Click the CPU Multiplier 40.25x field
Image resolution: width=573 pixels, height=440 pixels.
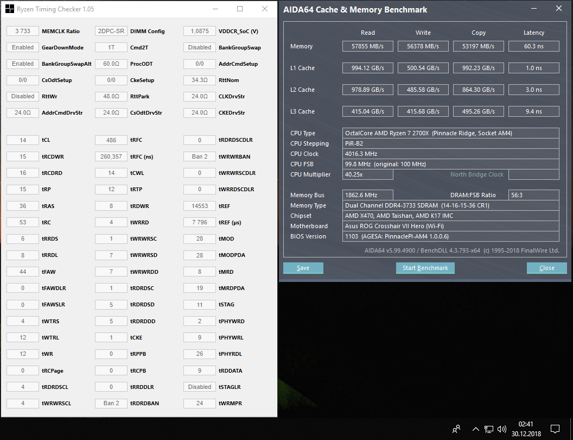[368, 174]
